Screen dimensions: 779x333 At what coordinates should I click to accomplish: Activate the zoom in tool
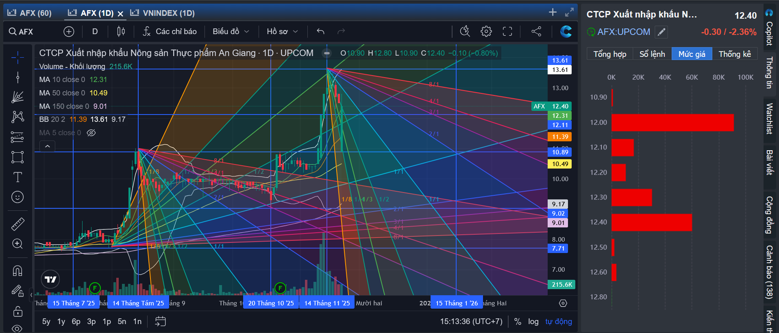(x=17, y=244)
